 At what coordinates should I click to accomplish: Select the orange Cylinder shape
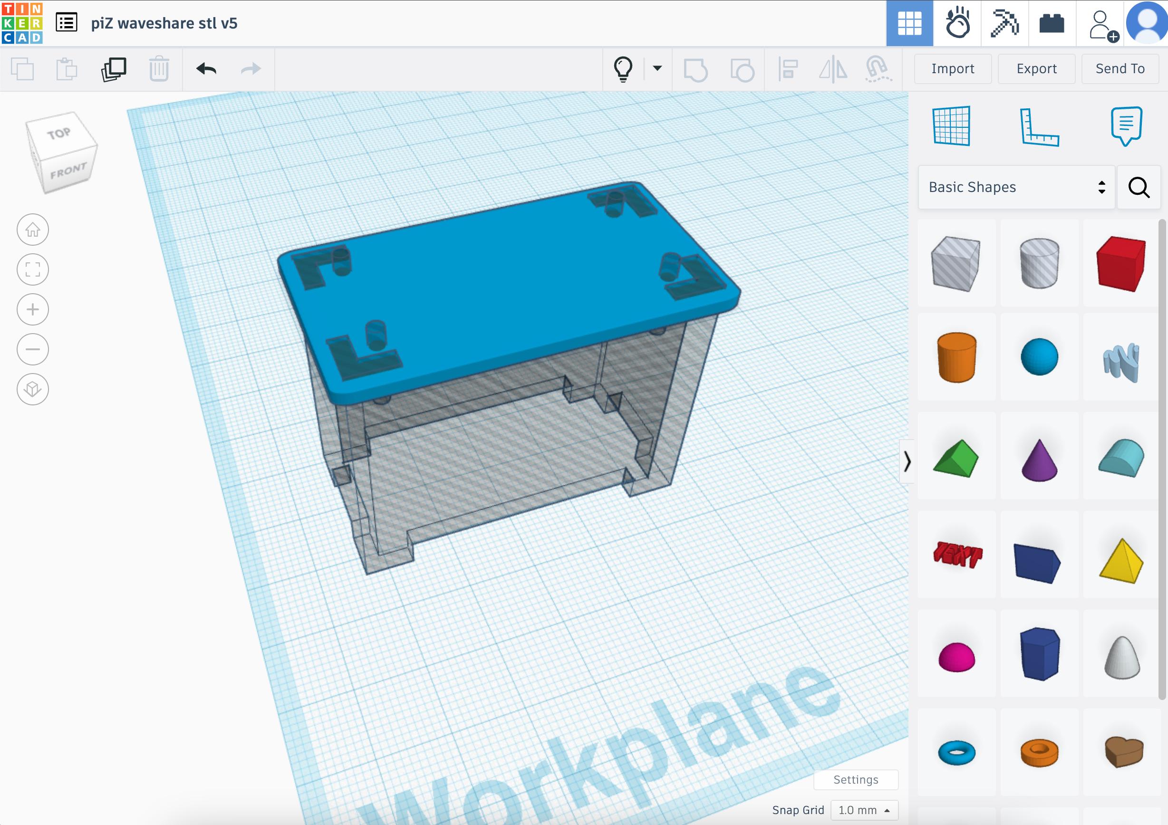[956, 357]
